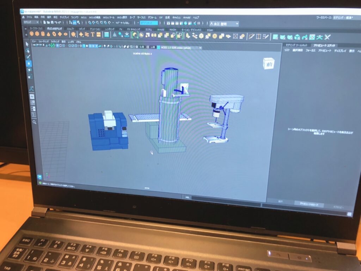Viewport: 361px width, 271px height.
Task: Click the view cube face 前
Action: pyautogui.click(x=269, y=64)
